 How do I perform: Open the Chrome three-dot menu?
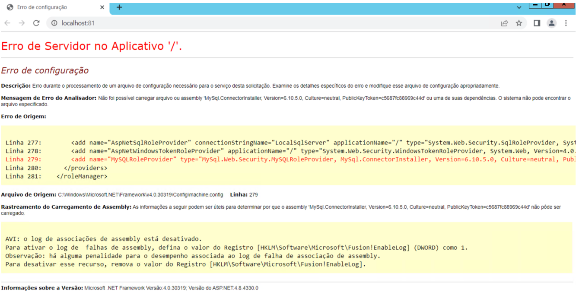tap(566, 23)
